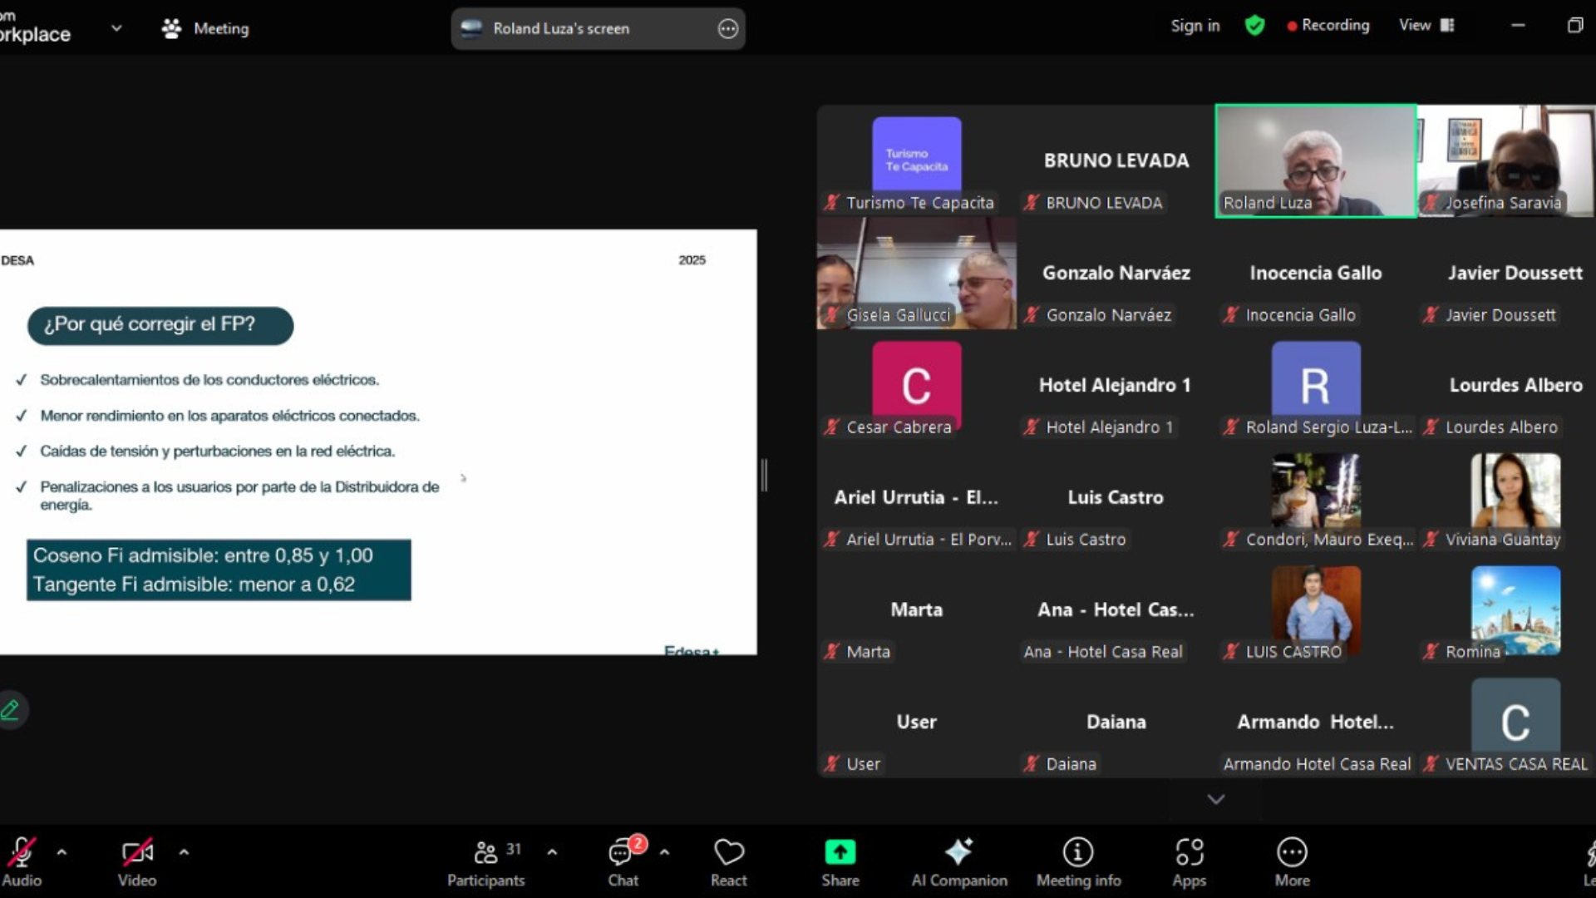Screen dimensions: 1596x898
Task: Open audio options arrow next to Audio
Action: pos(62,852)
